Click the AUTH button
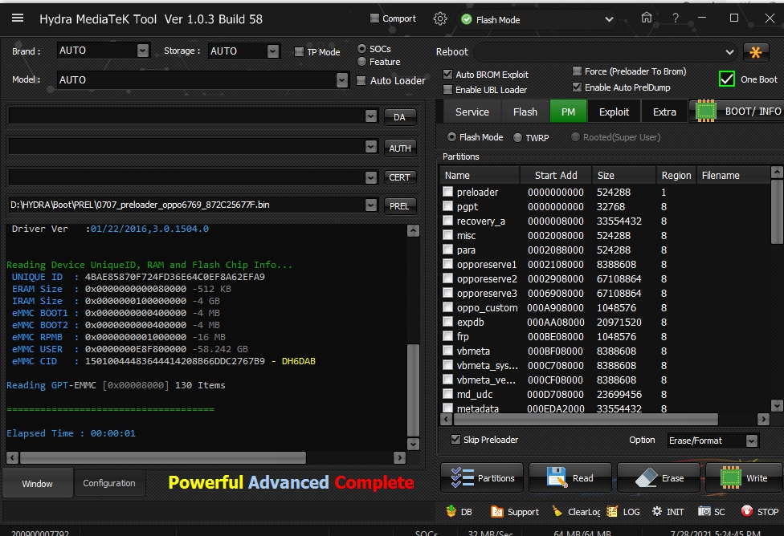The height and width of the screenshot is (536, 784). (400, 148)
